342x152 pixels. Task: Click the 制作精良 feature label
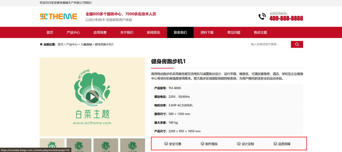point(211,144)
